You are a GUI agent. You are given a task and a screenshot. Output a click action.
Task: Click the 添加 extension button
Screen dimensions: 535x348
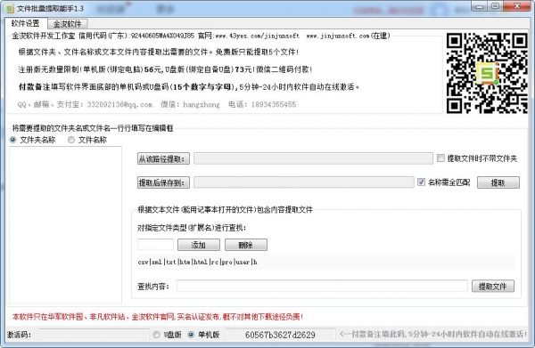click(199, 245)
